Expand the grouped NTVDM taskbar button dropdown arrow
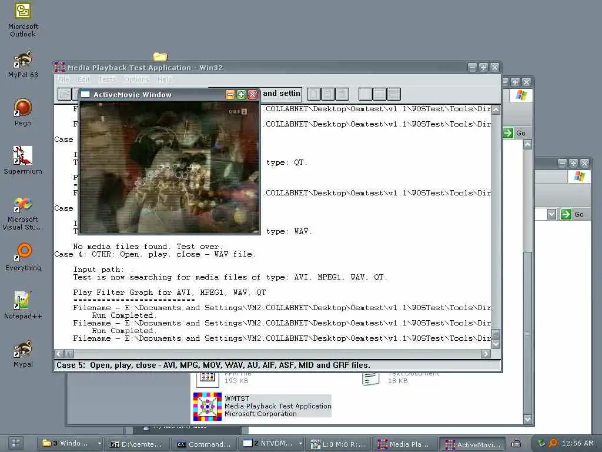This screenshot has width=602, height=452. click(x=300, y=444)
